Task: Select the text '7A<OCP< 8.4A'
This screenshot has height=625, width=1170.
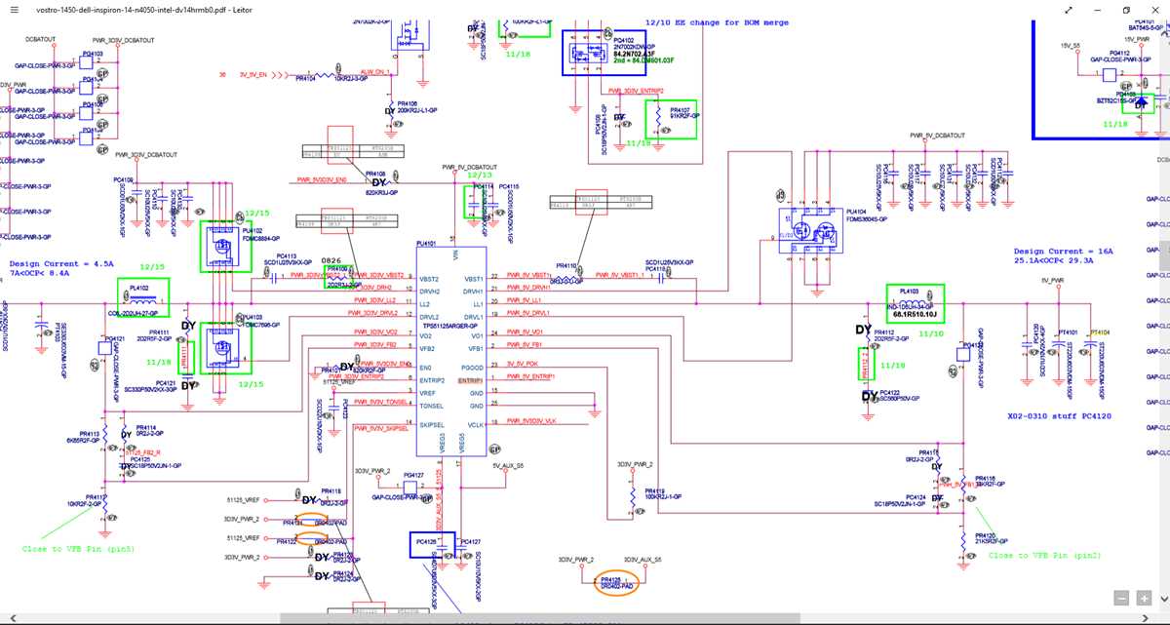Action: pos(39,274)
